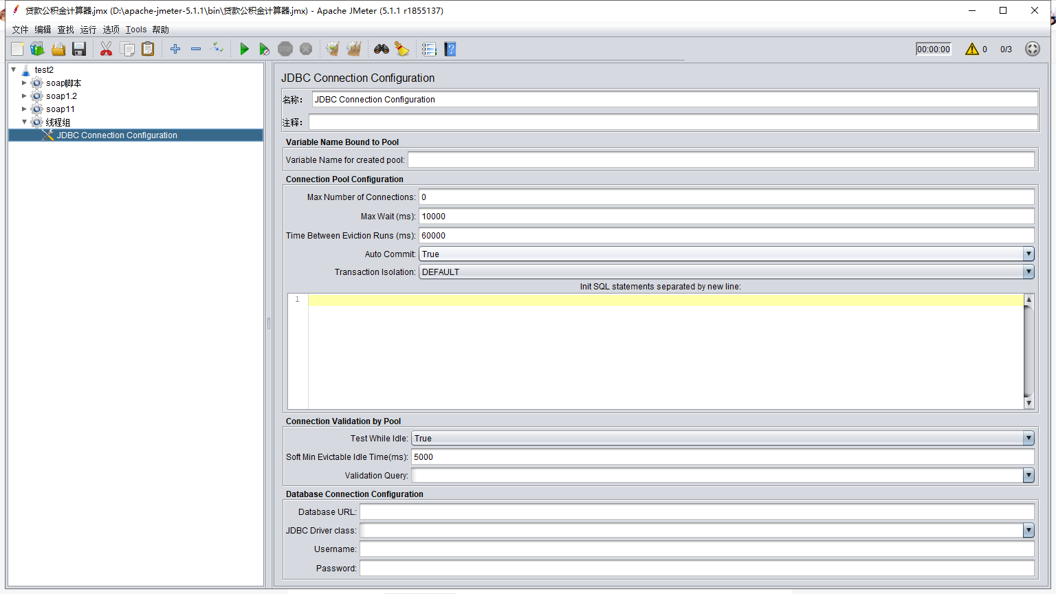
Task: Create a new test plan via New icon
Action: click(17, 49)
